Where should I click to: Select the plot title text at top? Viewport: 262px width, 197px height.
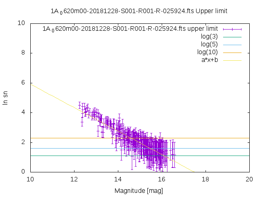tap(139, 11)
